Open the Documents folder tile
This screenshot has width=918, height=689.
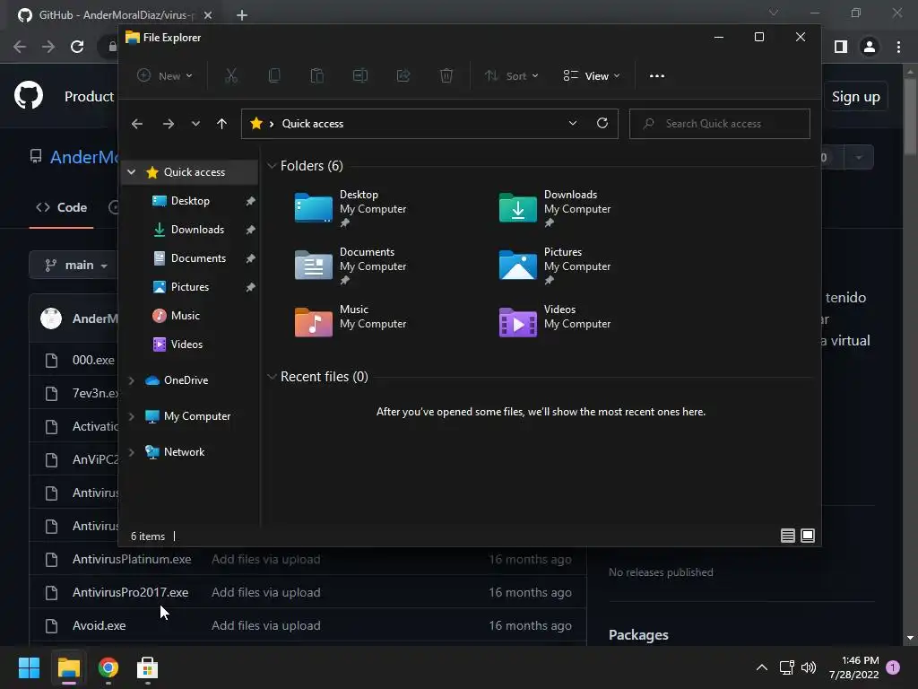[x=351, y=266]
